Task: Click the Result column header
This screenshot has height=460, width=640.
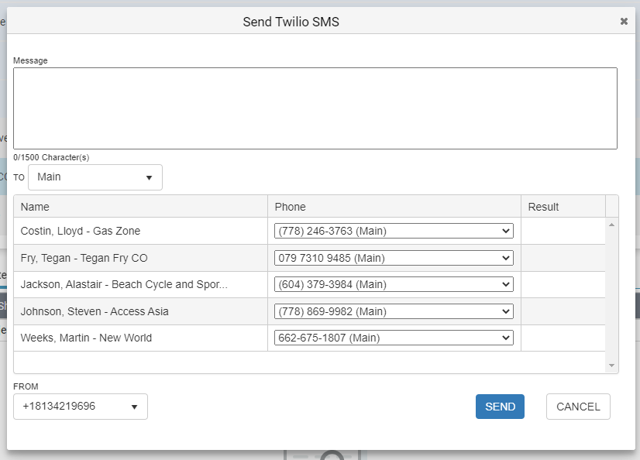Action: [563, 207]
